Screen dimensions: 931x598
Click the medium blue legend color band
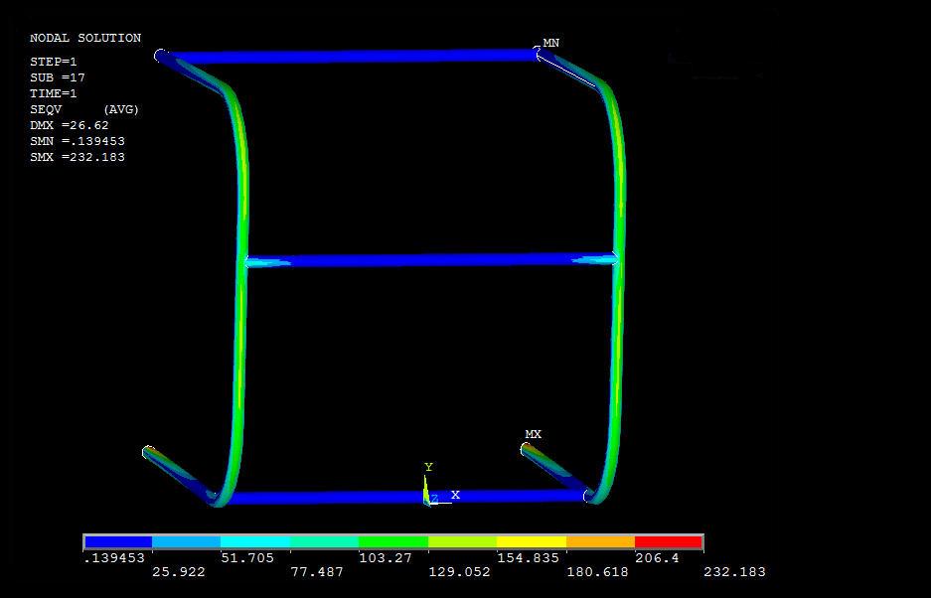click(187, 541)
